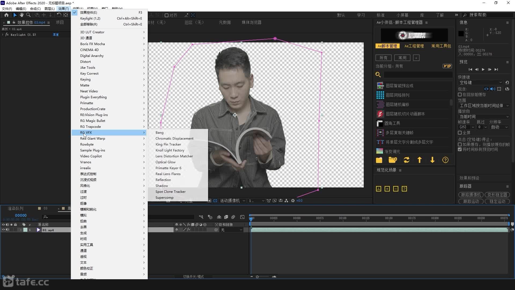The height and width of the screenshot is (290, 515).
Task: Select the Hand tool
Action: (x=21, y=15)
